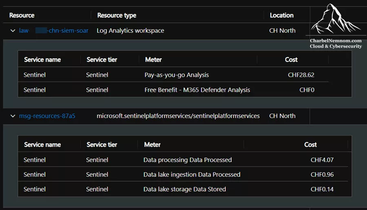Collapse the law-chn-siem-soar resource row
367x210 pixels.
click(13, 31)
